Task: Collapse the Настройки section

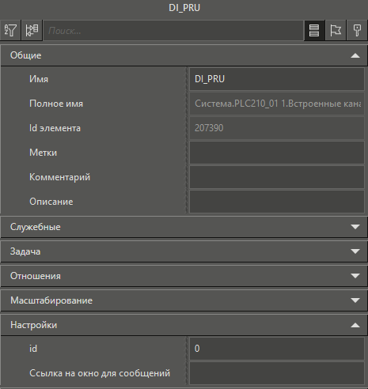Action: (184, 325)
